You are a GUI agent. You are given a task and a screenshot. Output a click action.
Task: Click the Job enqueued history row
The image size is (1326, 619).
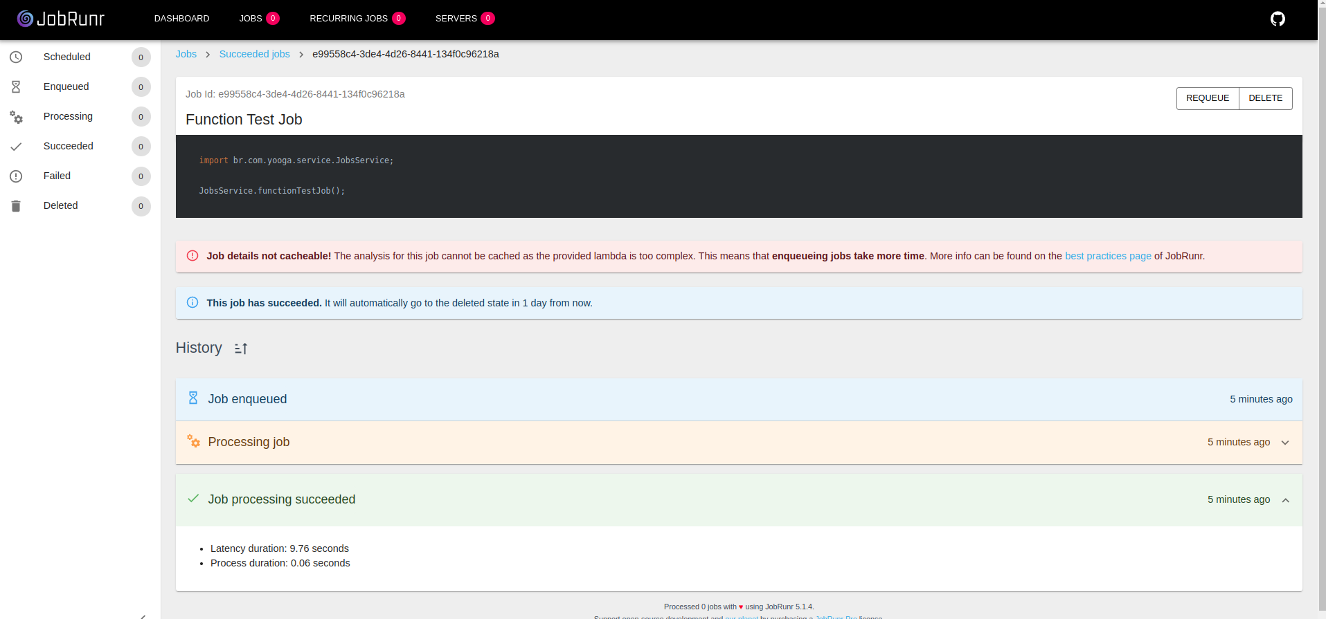tap(739, 399)
